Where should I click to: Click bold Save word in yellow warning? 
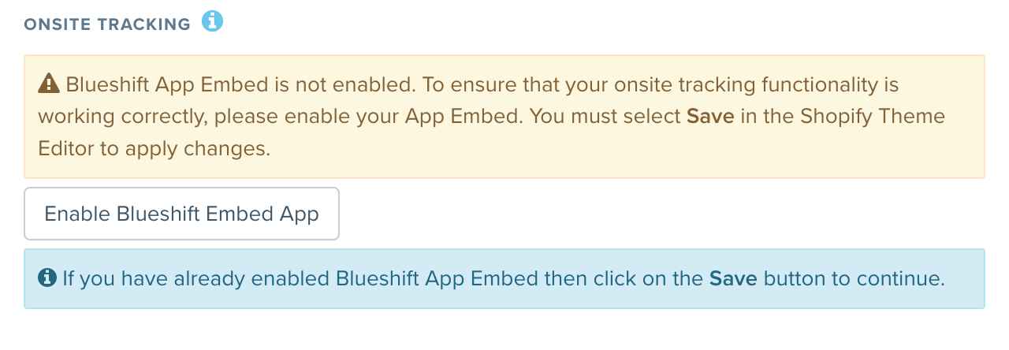tap(710, 116)
